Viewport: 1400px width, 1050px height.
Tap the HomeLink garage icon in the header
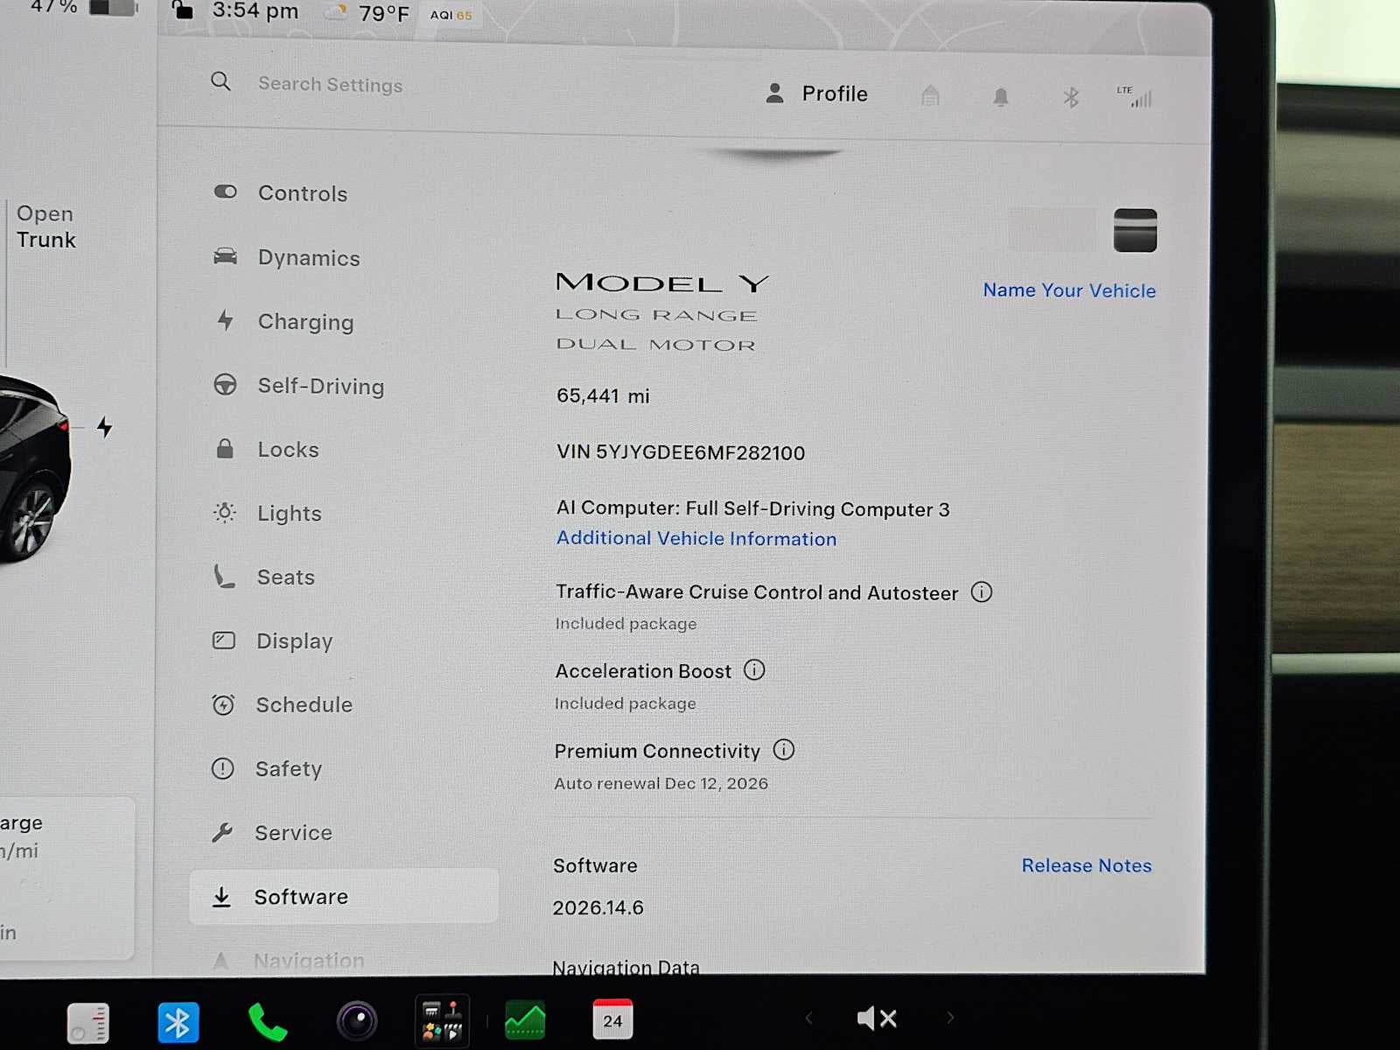930,95
